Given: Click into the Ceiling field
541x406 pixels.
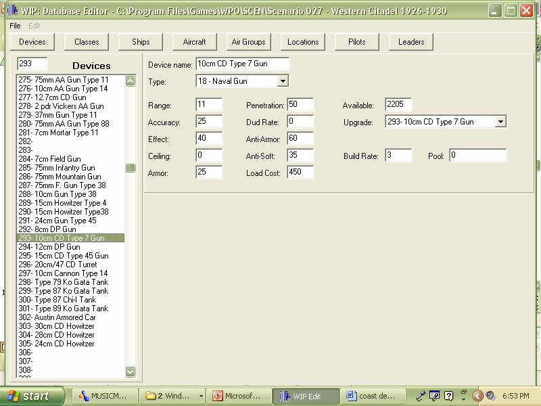Looking at the screenshot, I should coord(209,155).
